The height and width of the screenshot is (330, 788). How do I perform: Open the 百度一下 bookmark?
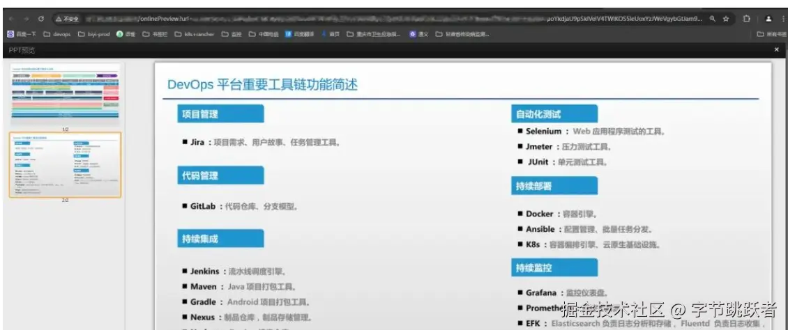(21, 34)
